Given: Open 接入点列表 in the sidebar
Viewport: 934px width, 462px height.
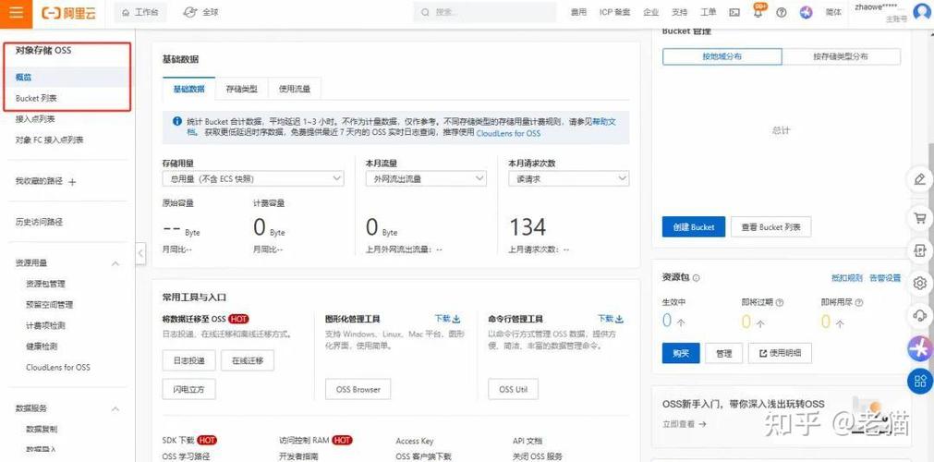Looking at the screenshot, I should click(x=35, y=119).
